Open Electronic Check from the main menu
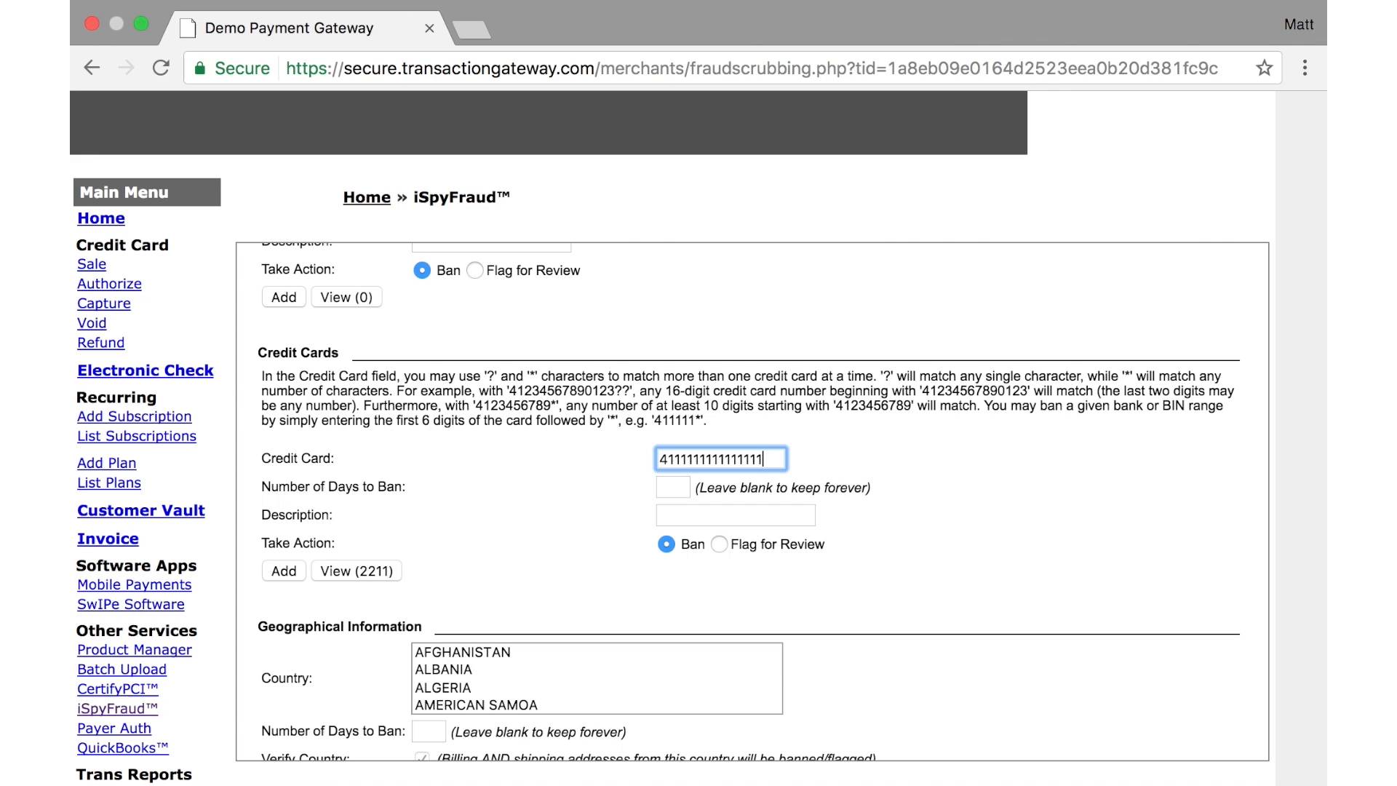The height and width of the screenshot is (786, 1397). click(146, 370)
